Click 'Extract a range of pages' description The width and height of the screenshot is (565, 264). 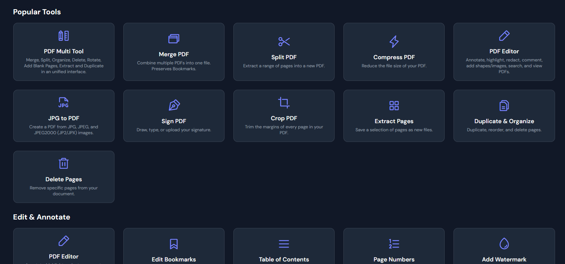(284, 66)
